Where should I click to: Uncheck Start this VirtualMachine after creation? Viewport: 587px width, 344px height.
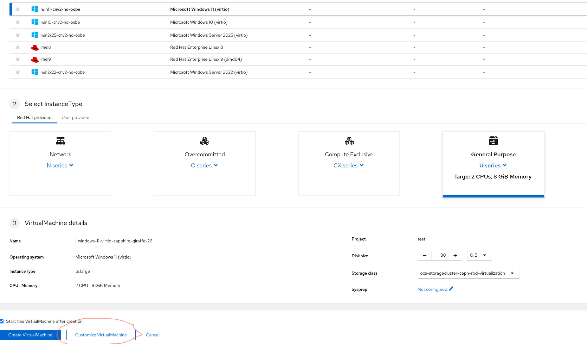(2, 321)
